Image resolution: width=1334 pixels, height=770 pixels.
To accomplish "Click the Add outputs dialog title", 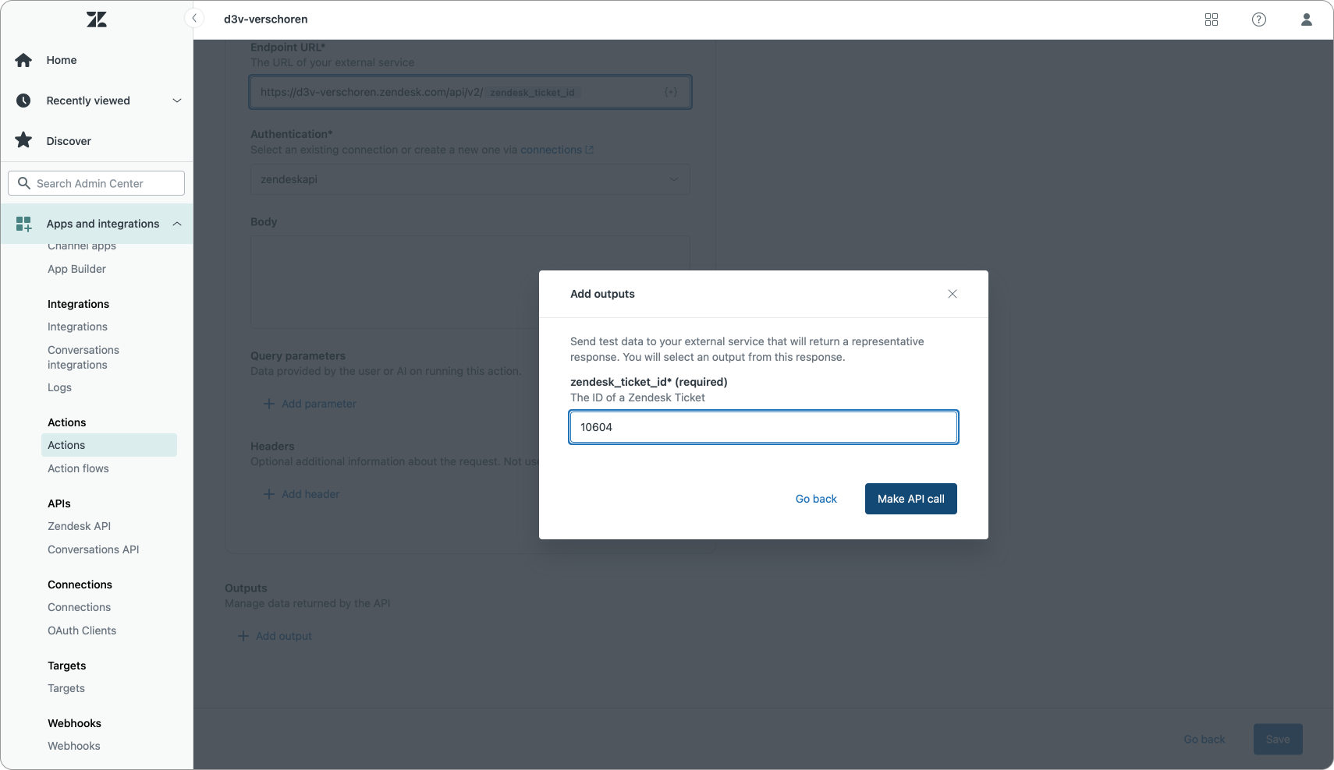I will [602, 294].
